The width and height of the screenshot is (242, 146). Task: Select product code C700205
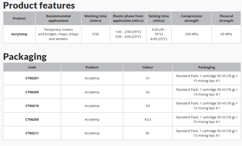click(32, 119)
